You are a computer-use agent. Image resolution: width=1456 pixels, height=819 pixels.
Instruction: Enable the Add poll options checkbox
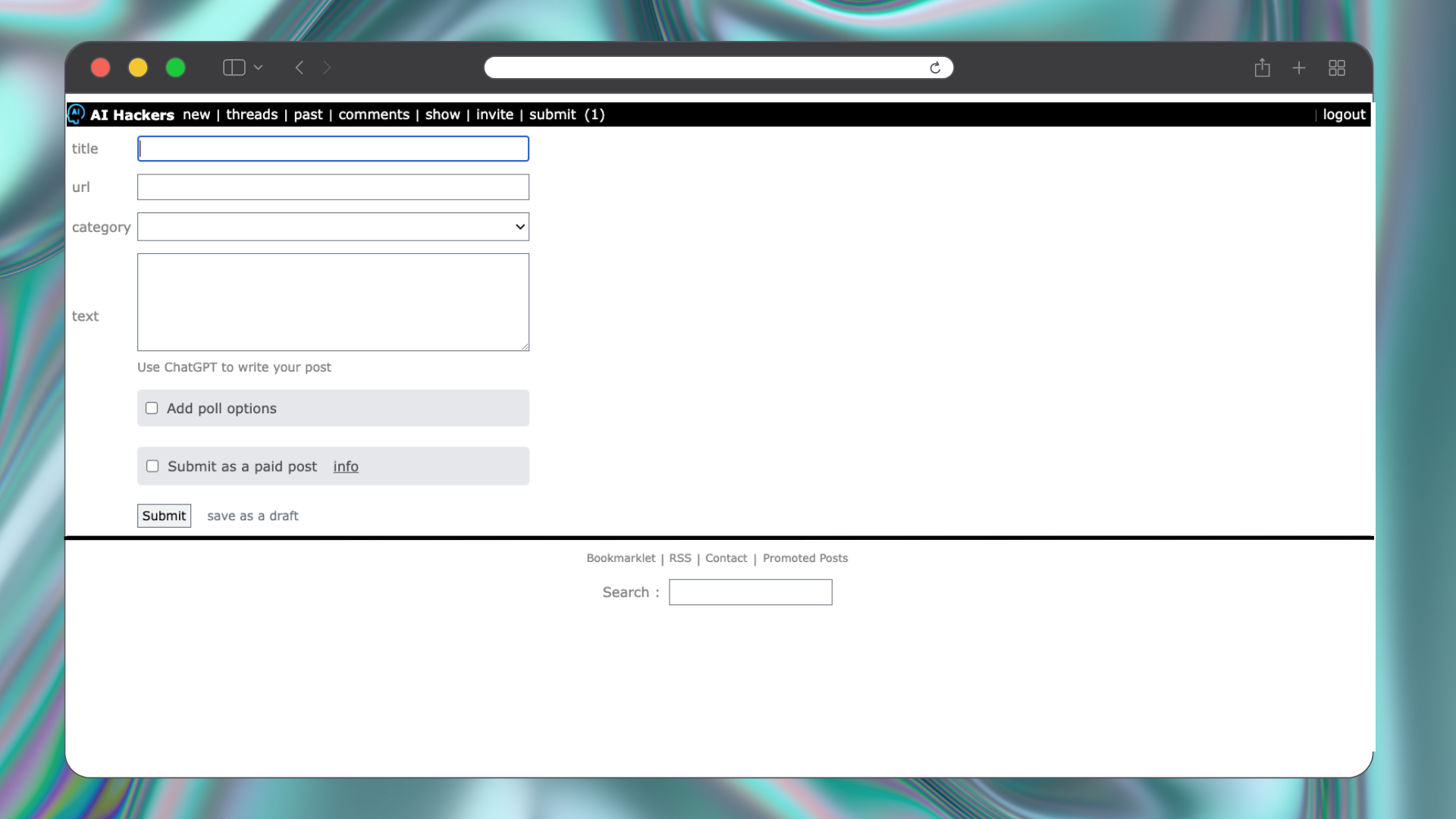coord(152,408)
